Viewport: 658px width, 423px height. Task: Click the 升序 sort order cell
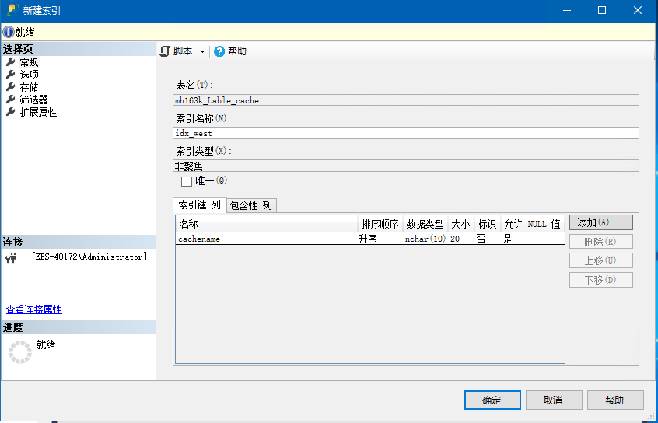point(368,239)
